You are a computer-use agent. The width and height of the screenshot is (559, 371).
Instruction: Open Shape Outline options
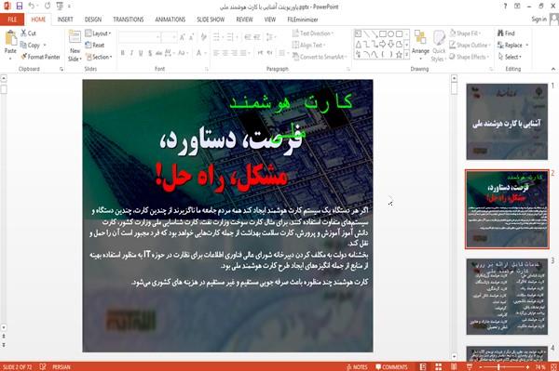[x=470, y=46]
